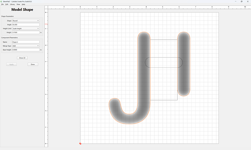Click the Angle input field
Viewport: 251px width, 150px height.
point(26,25)
